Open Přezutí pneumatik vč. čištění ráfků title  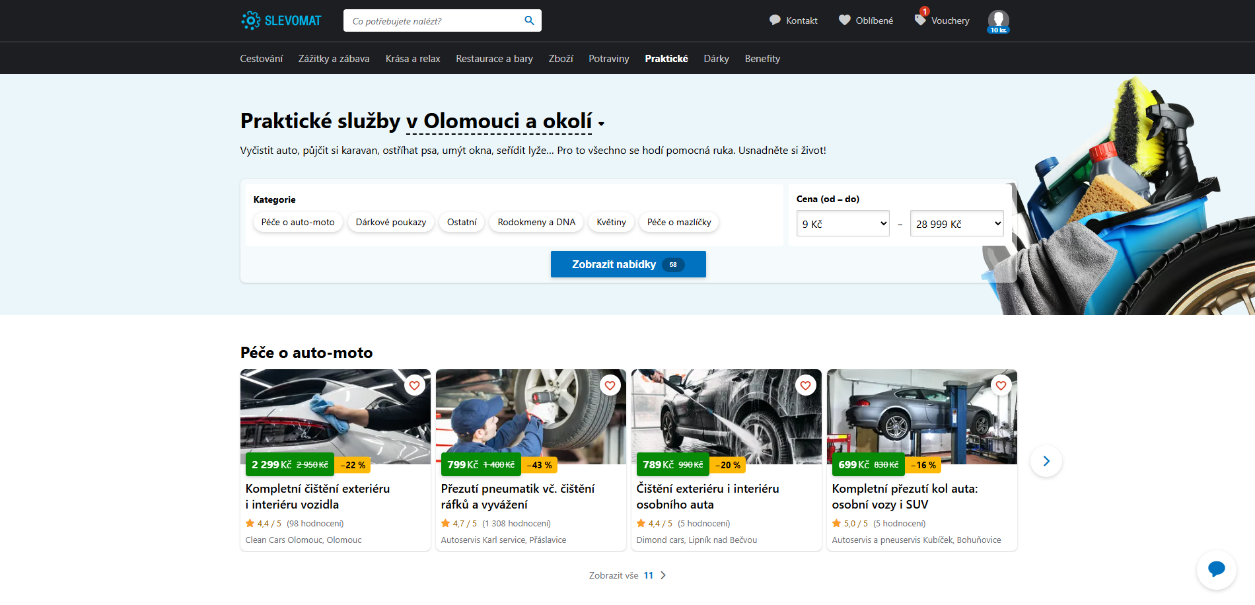(x=518, y=496)
